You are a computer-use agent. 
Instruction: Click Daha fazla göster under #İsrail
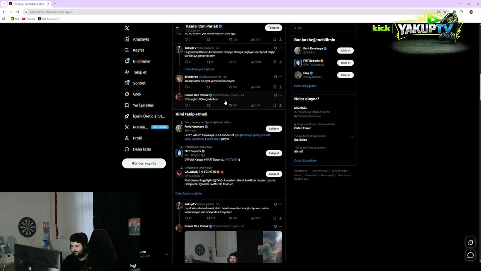(x=306, y=160)
